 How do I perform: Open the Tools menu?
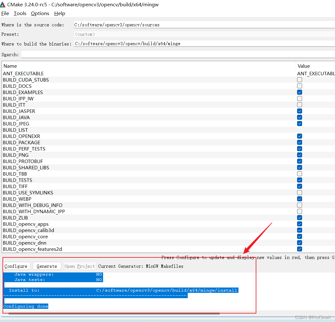(20, 13)
